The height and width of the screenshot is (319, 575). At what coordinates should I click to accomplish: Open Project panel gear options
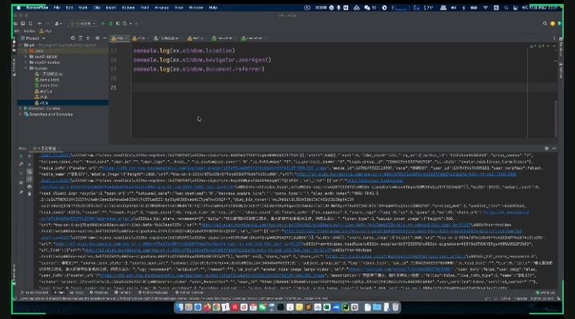pyautogui.click(x=97, y=38)
